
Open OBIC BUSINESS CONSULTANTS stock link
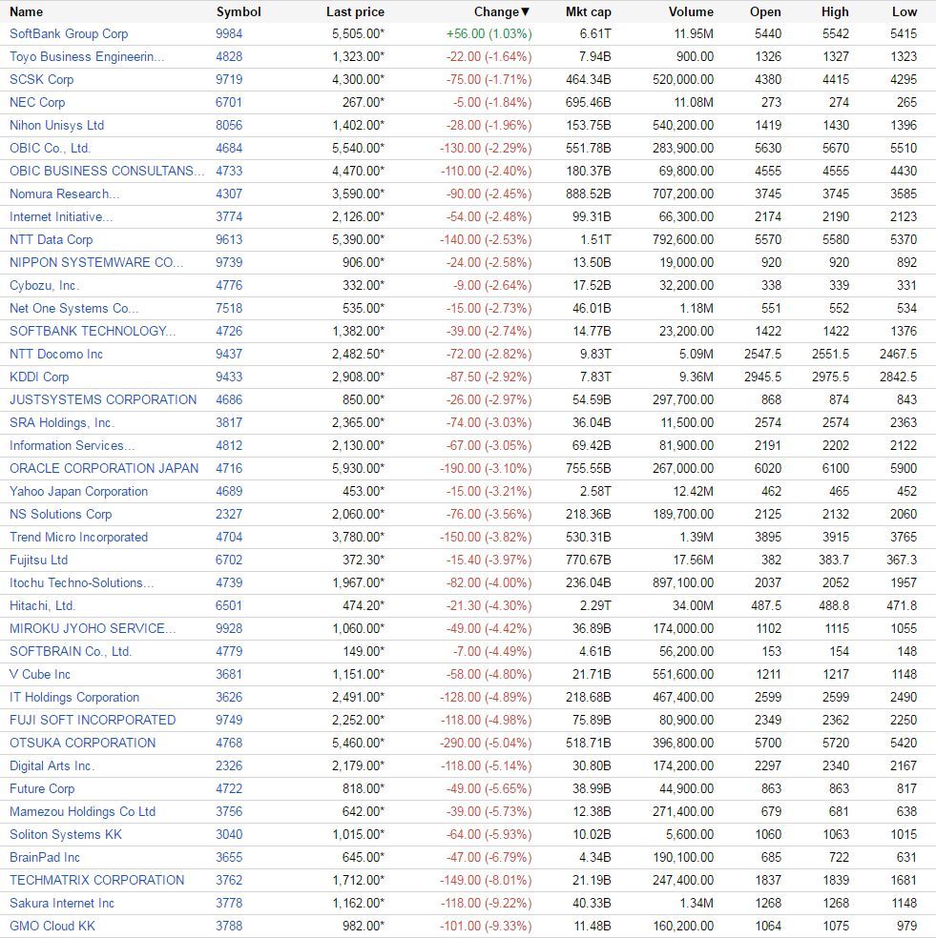tap(107, 171)
